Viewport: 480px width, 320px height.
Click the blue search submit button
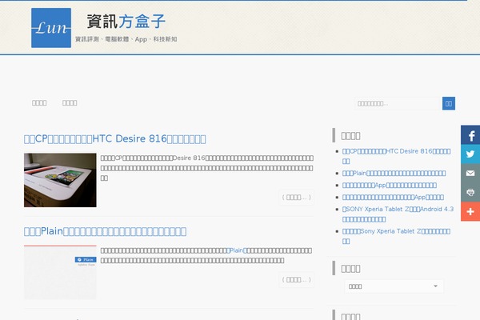pyautogui.click(x=449, y=103)
